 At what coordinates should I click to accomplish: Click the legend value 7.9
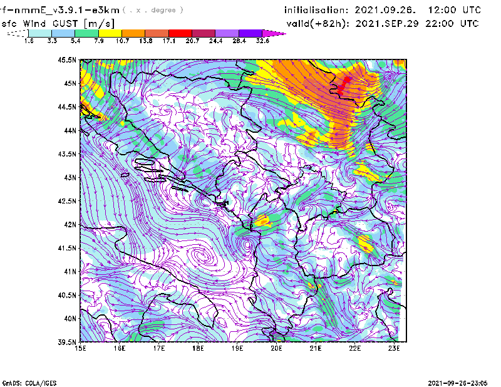click(x=99, y=41)
